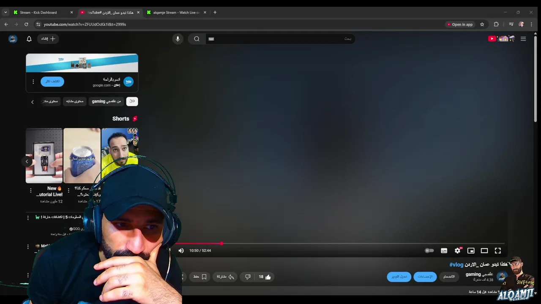The image size is (541, 304).
Task: Bookmark this page with star icon
Action: point(482,24)
